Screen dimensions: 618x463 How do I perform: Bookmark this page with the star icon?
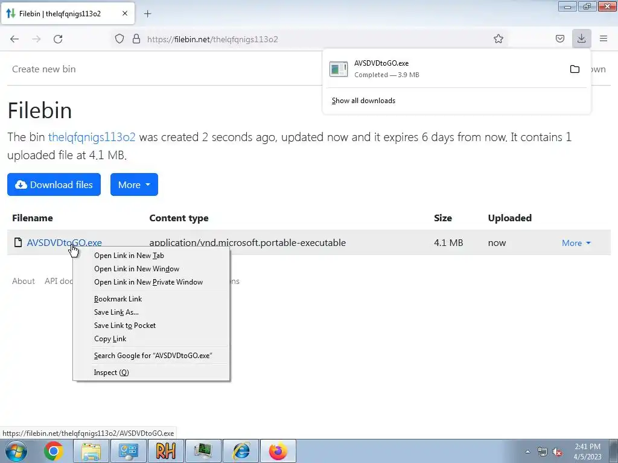pos(498,39)
